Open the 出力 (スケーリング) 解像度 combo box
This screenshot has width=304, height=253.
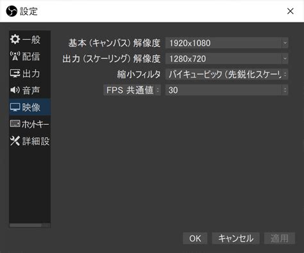[x=226, y=58]
